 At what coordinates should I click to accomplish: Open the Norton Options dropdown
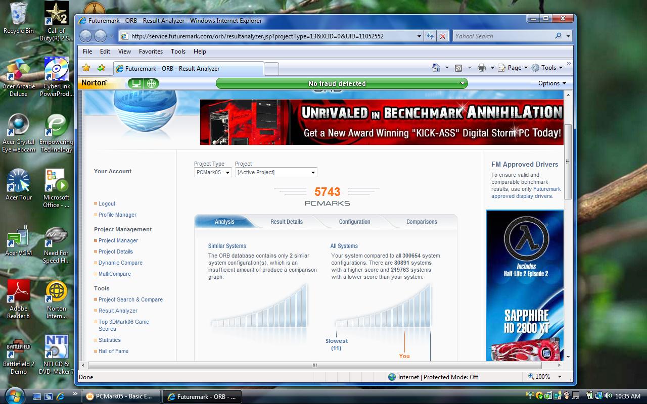tap(552, 83)
